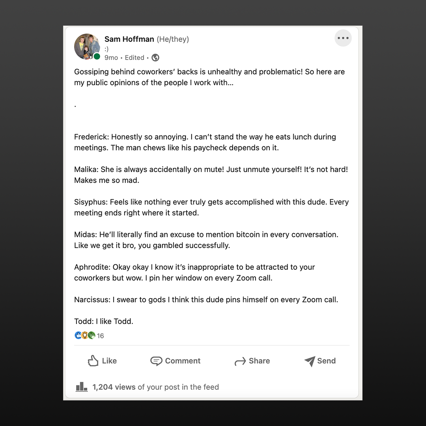Like the post with the thumb button

tap(102, 361)
